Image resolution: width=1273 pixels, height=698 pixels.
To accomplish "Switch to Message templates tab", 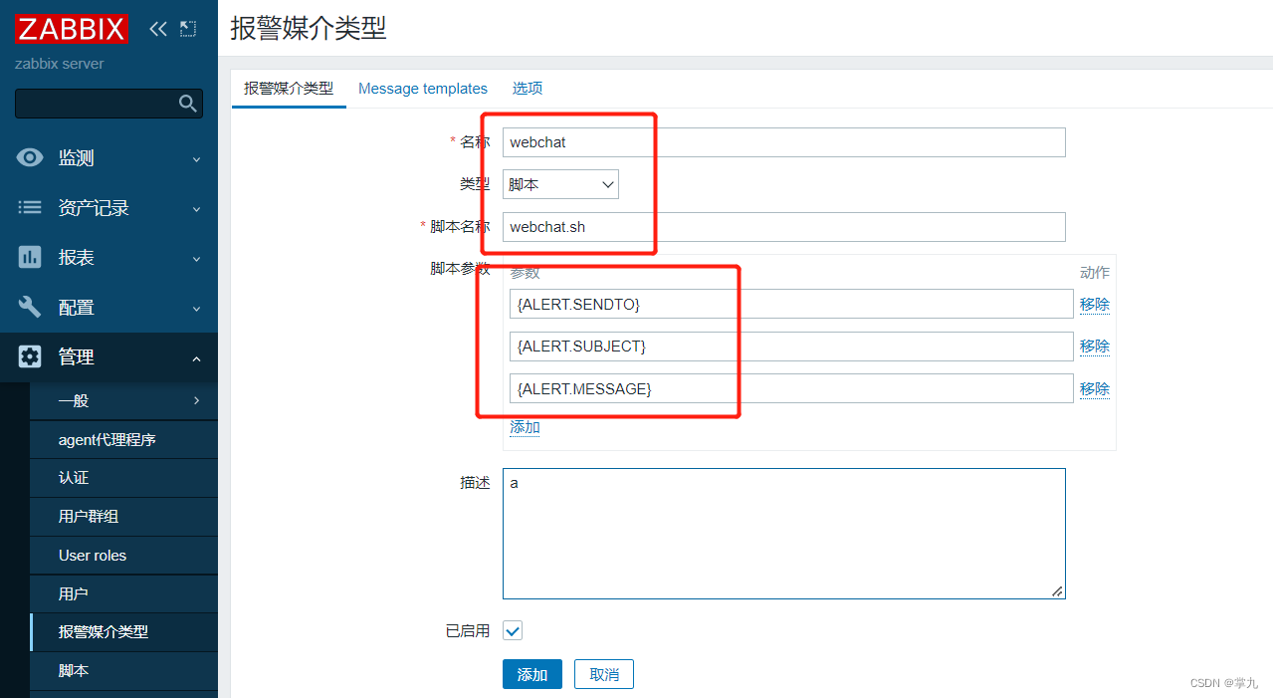I will click(x=423, y=89).
